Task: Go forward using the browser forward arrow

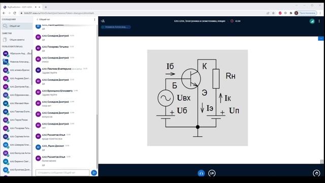Action: pos(9,13)
